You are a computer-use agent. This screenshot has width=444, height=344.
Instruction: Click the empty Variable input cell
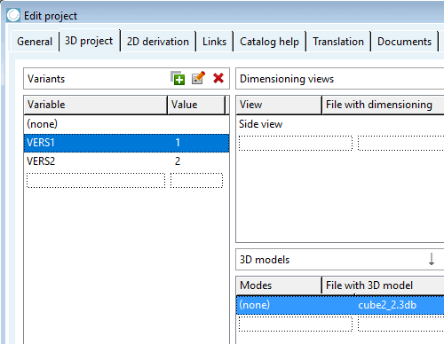pos(96,180)
